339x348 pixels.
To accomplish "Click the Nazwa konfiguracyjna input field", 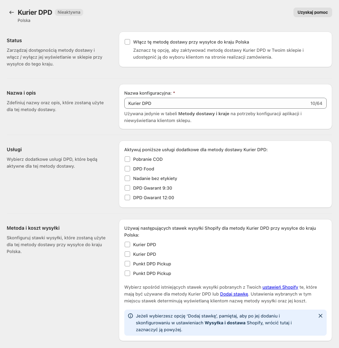I will pos(216,103).
